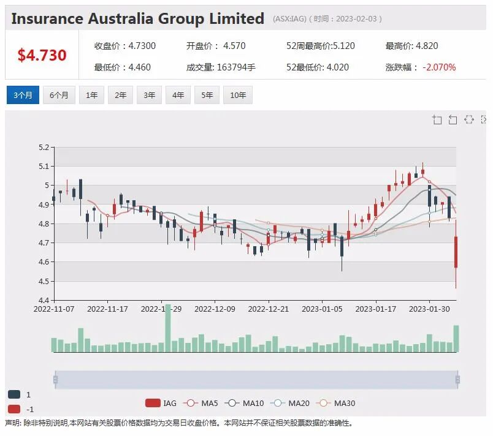Click the 2022-12-09 x-axis date label
Viewport: 493px width, 436px height.
pos(215,309)
